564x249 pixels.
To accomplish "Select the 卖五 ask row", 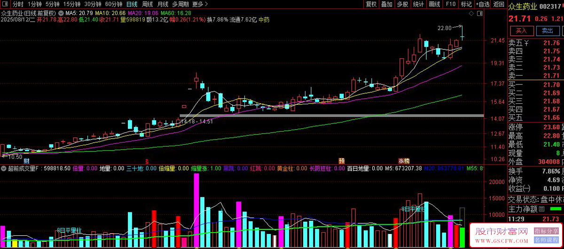I will pyautogui.click(x=536, y=43).
